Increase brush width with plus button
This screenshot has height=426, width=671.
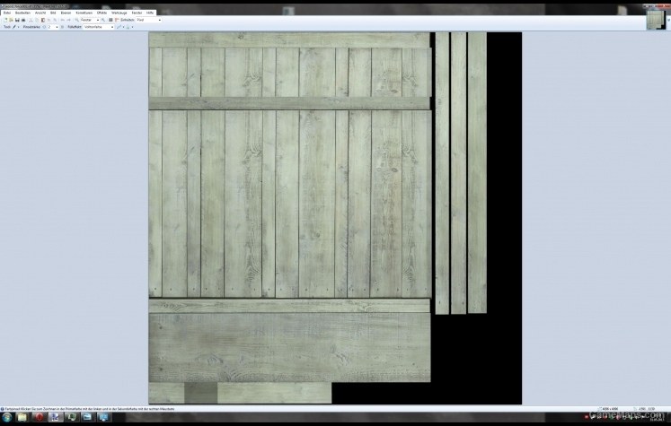62,27
